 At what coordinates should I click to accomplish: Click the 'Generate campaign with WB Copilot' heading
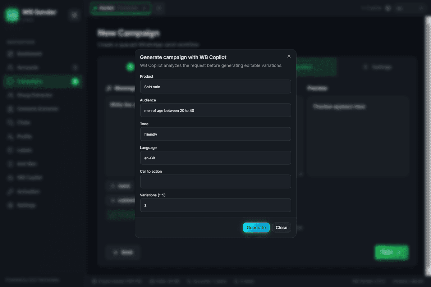[x=183, y=57]
